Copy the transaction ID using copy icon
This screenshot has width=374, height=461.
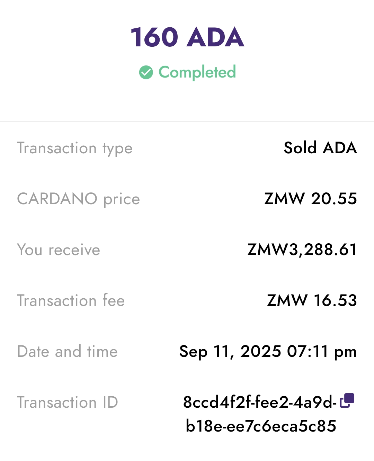pyautogui.click(x=347, y=400)
